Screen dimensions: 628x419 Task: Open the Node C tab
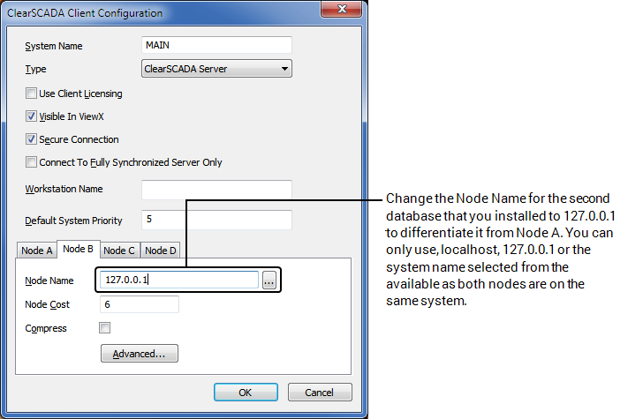coord(120,251)
